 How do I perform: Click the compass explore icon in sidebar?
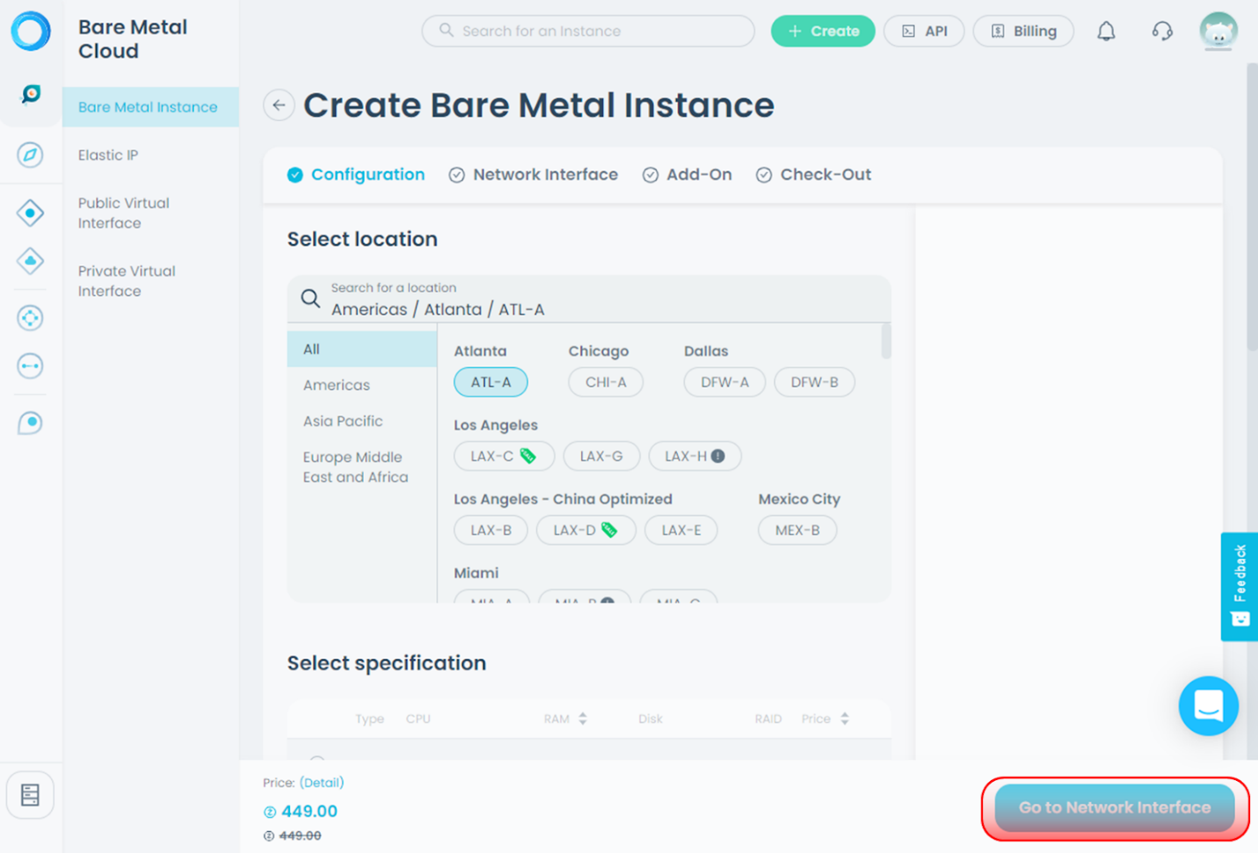[x=30, y=155]
